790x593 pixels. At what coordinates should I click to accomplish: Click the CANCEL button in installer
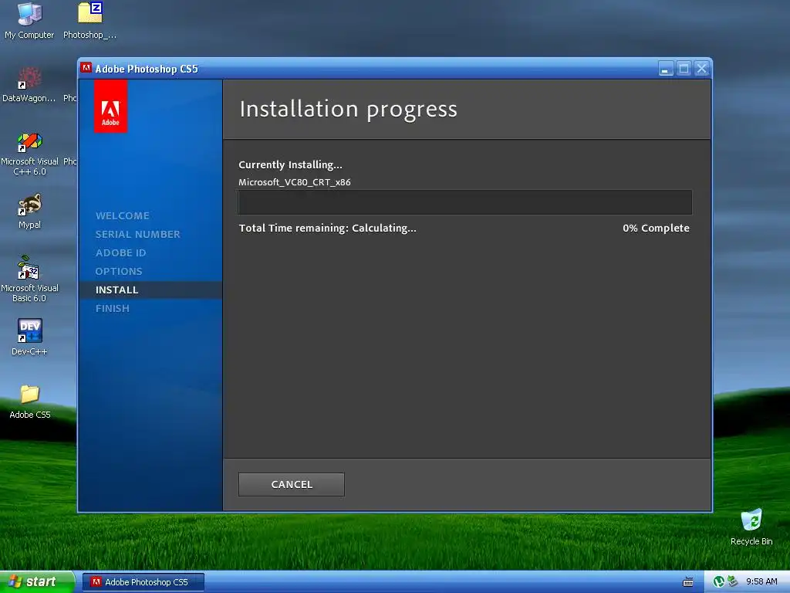point(291,484)
